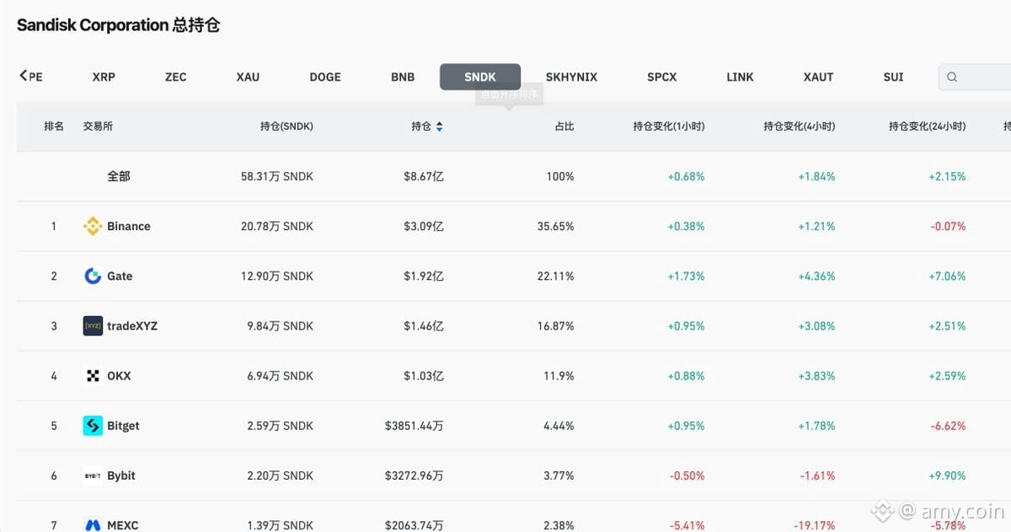Select the BNB tab
This screenshot has height=532, width=1011.
pyautogui.click(x=403, y=77)
